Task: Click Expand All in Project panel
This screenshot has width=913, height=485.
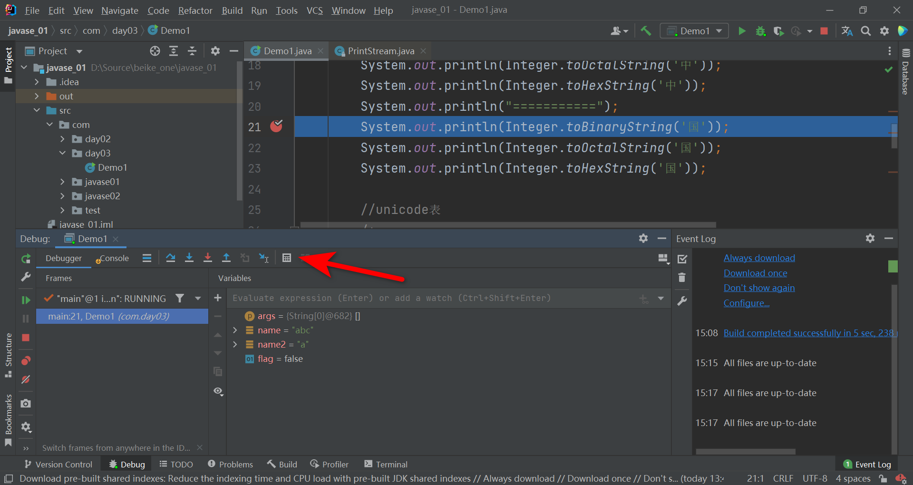Action: 174,51
